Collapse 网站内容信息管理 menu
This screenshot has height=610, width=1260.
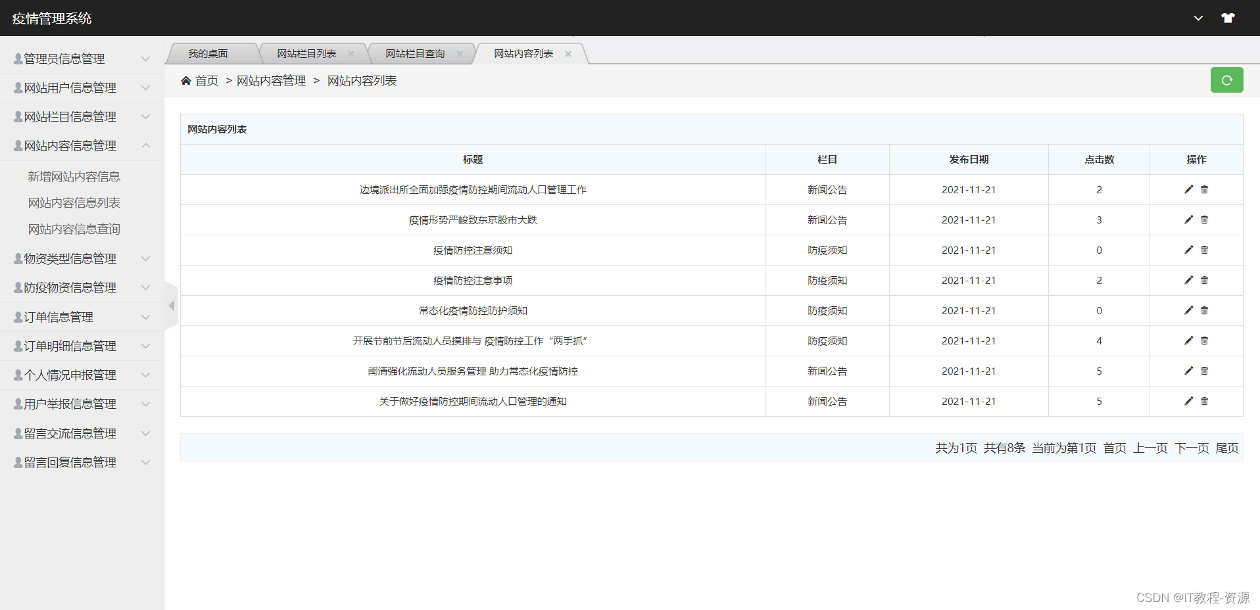pos(82,145)
